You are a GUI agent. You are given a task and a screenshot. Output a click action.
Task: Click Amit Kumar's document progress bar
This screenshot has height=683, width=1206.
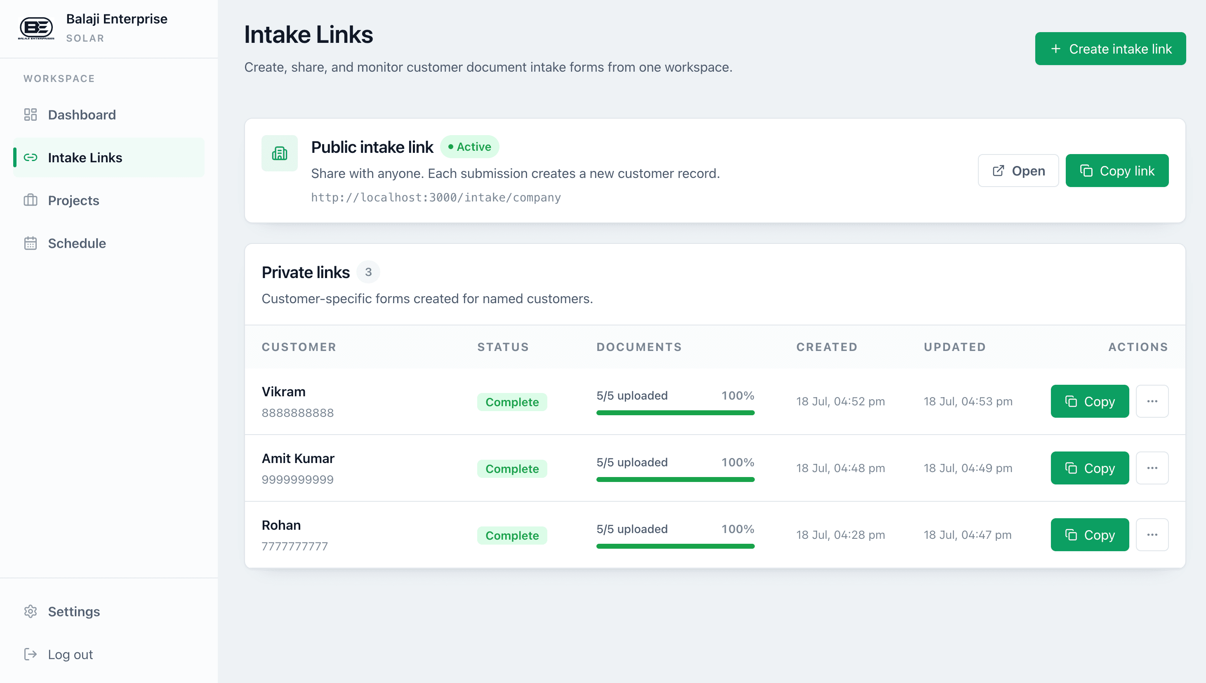(675, 480)
